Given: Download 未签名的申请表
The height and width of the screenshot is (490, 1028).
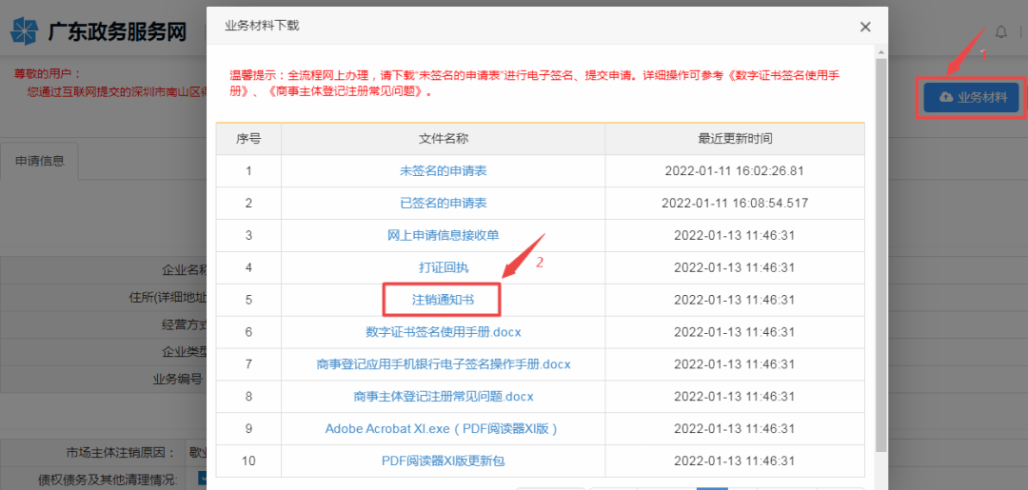Looking at the screenshot, I should (x=444, y=171).
